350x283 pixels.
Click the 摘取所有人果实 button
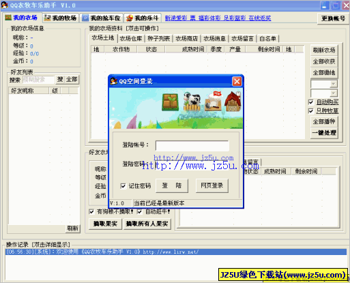(147, 224)
